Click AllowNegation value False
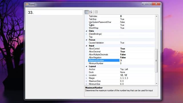This screenshot has width=183, height=103. 123,58
